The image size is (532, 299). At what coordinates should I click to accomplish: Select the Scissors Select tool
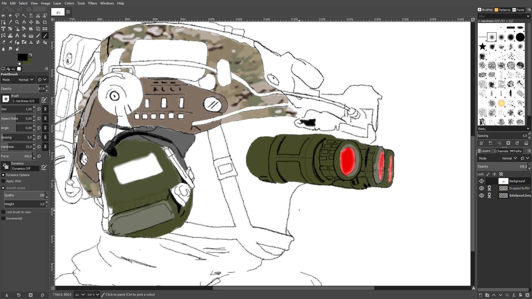[x=37, y=15]
